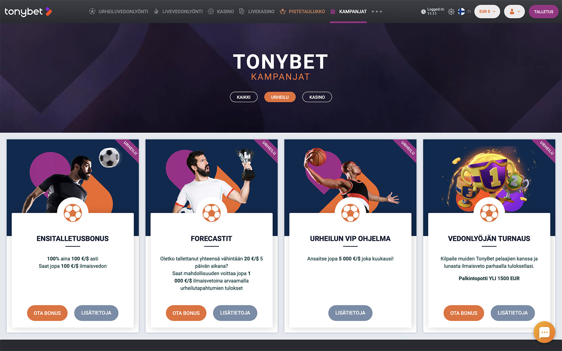
Task: Open the Livevedonlyönti menu item
Action: coord(182,12)
